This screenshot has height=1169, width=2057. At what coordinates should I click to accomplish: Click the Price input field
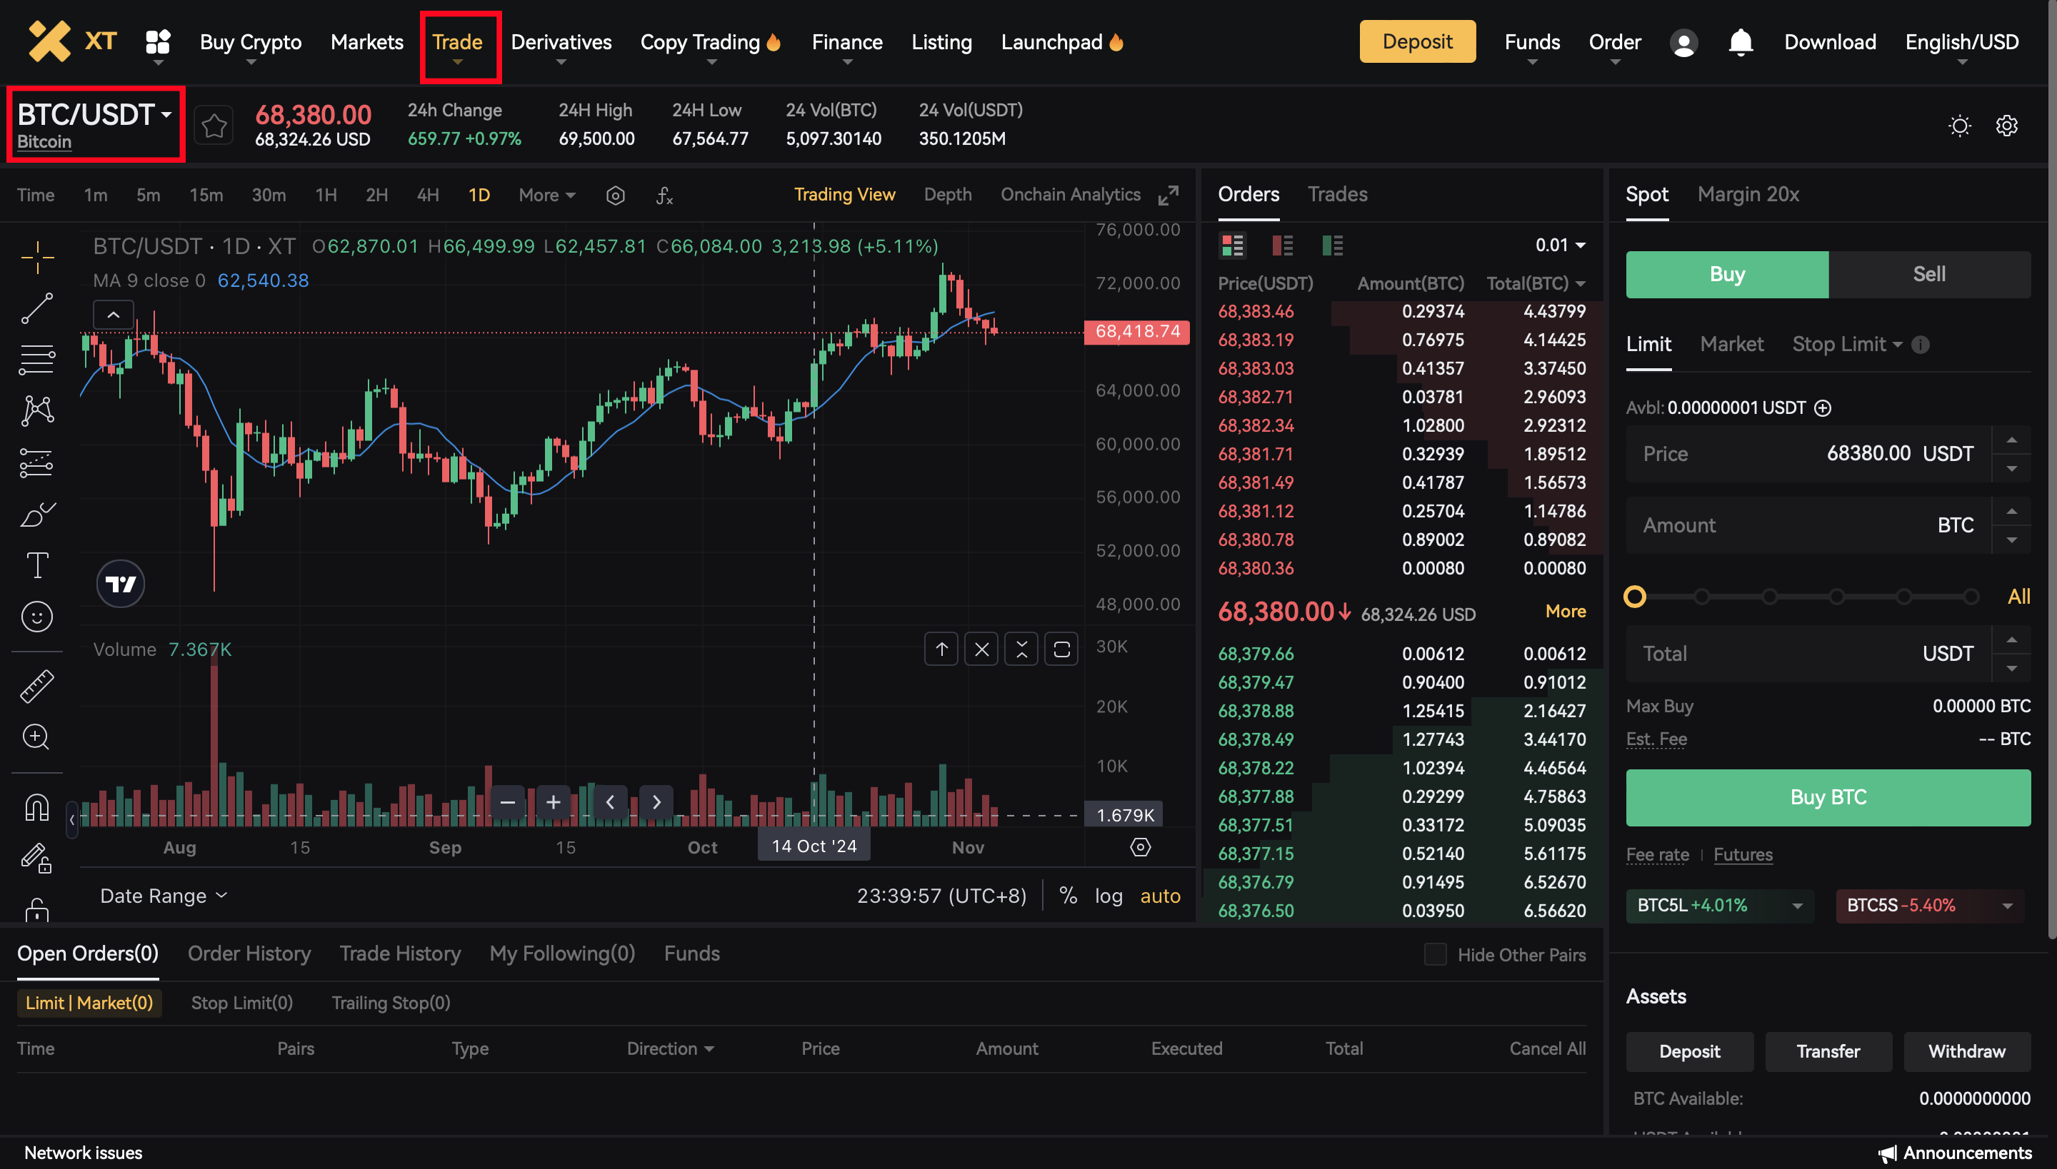[1808, 454]
